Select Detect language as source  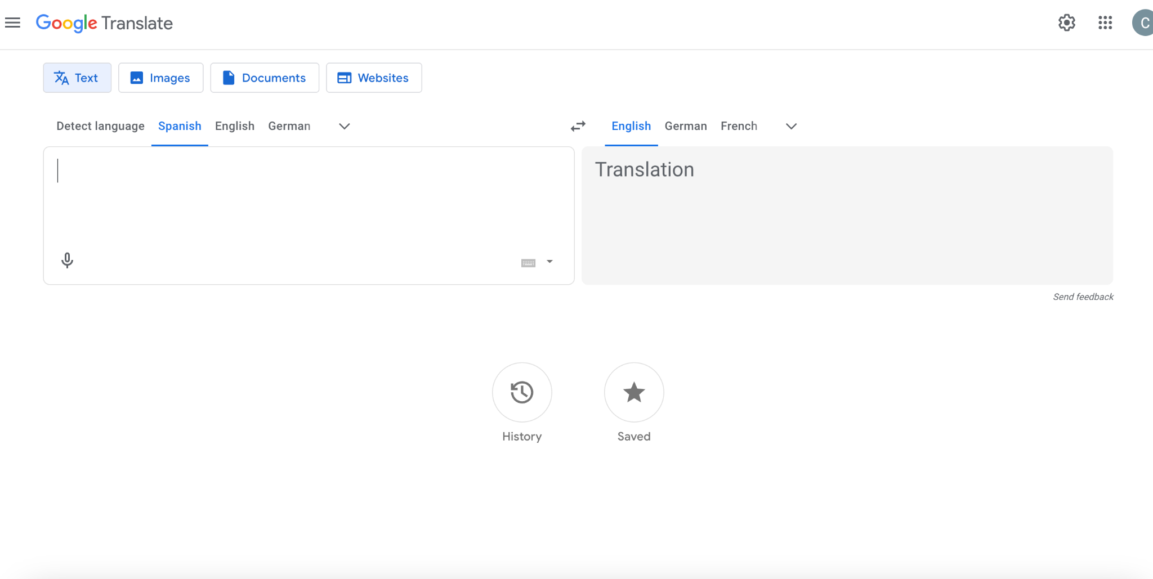click(x=100, y=126)
